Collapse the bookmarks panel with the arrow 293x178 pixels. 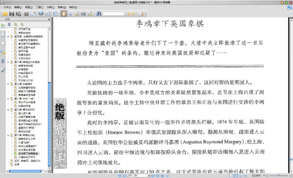[x=49, y=19]
